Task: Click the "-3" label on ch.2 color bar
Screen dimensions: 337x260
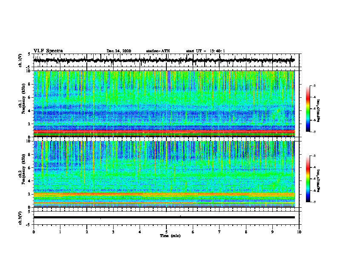Action: point(314,156)
